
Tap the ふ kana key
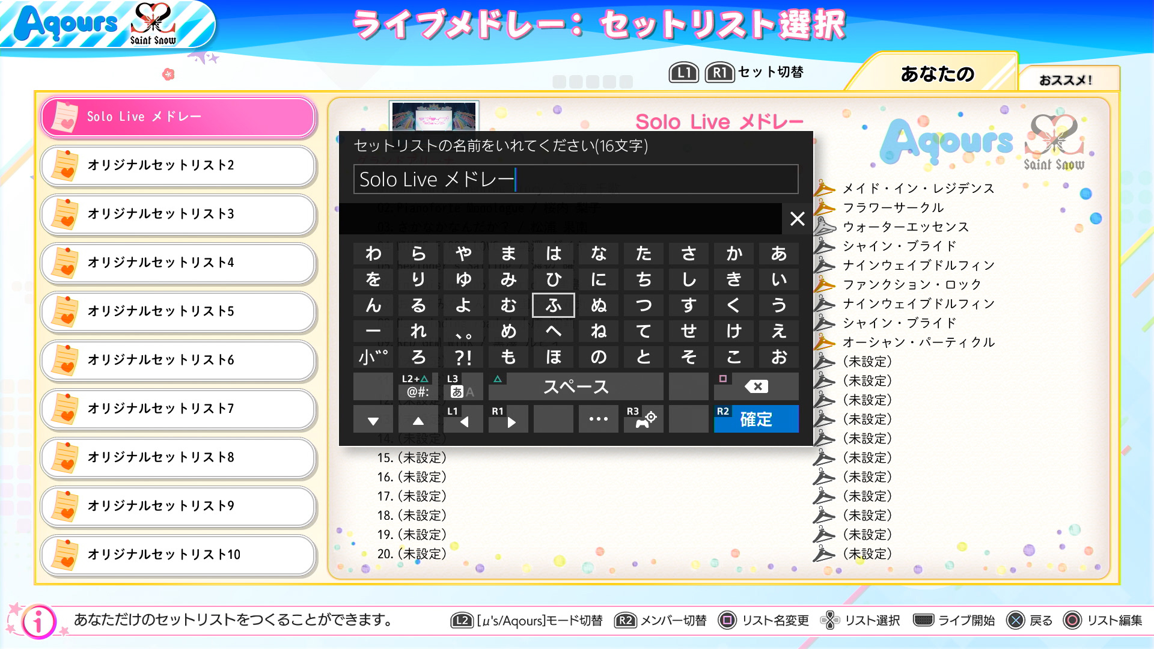[x=554, y=305]
